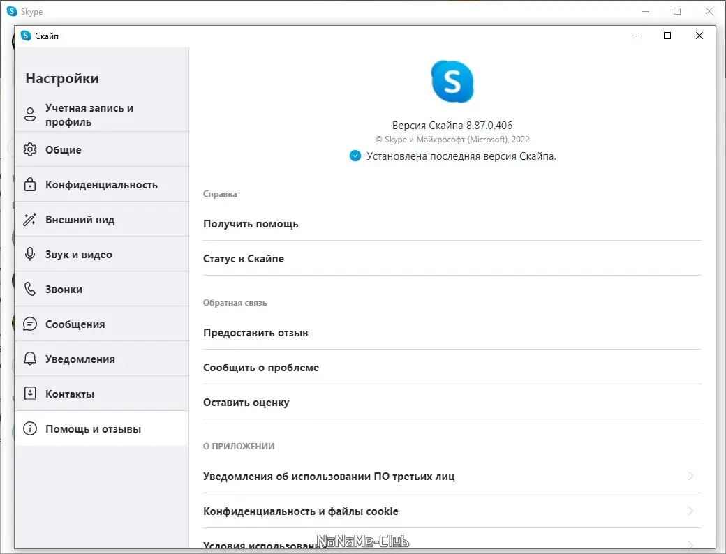Select the Помощь и отзывы section

102,428
